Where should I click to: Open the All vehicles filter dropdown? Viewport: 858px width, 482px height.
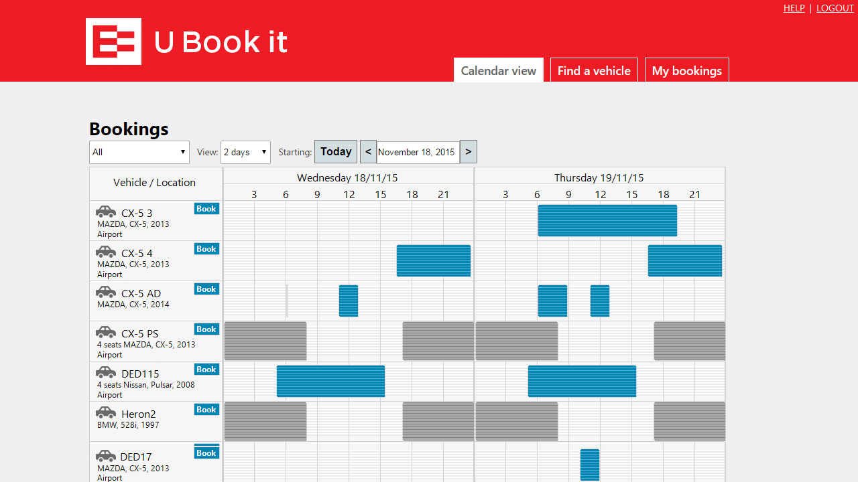pyautogui.click(x=139, y=152)
